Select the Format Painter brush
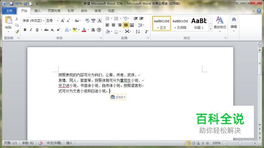 coord(17,32)
